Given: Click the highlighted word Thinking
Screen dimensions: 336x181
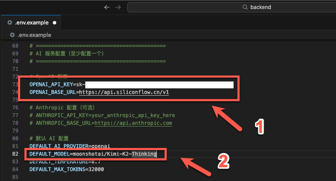Looking at the screenshot, I should (144, 154).
